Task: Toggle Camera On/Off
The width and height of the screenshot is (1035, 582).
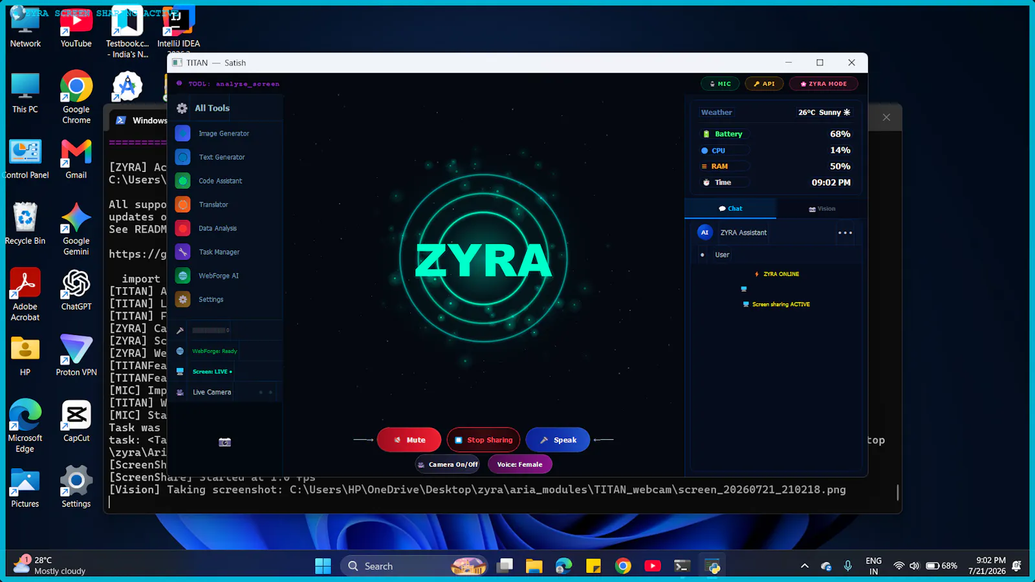Action: pos(448,464)
